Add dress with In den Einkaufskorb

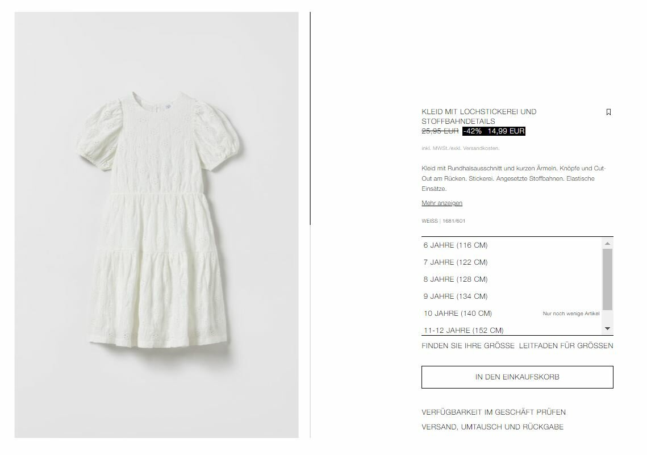pos(517,377)
